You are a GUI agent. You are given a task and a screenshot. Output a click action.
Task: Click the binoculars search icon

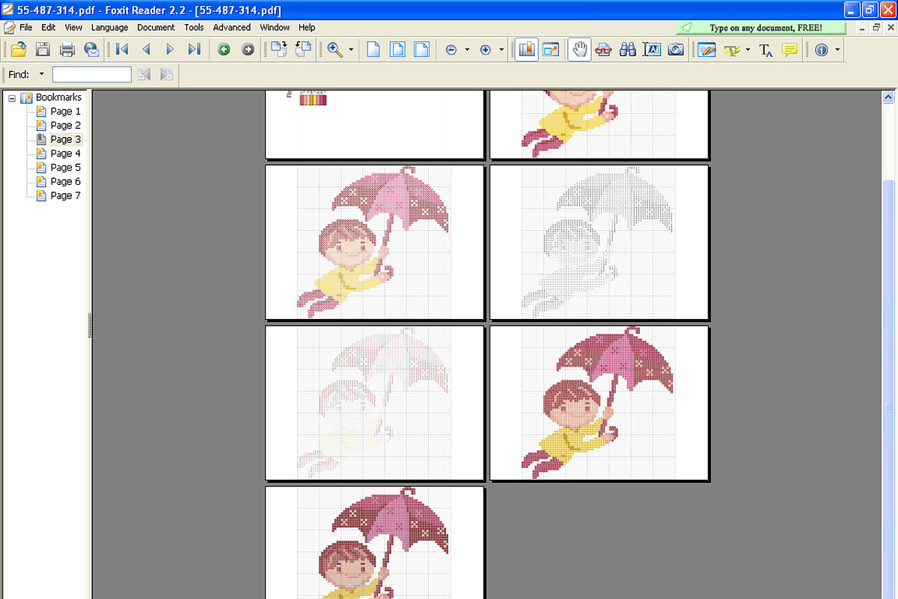coord(627,50)
